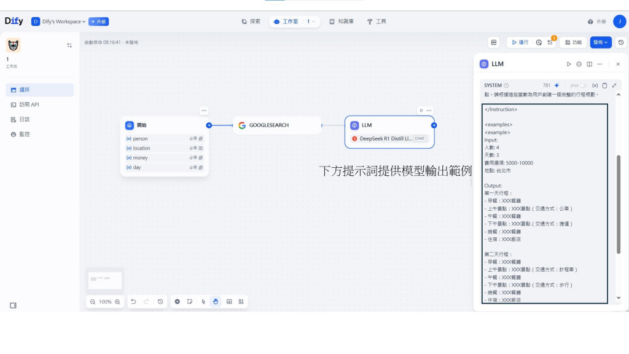The image size is (629, 354).
Task: Open prompt generator sparkle icon
Action: tap(557, 85)
